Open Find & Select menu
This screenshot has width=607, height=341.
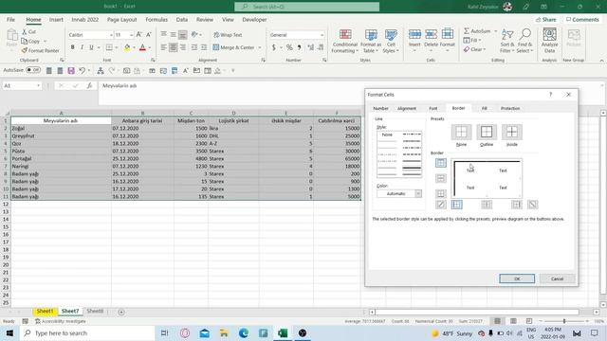point(524,41)
